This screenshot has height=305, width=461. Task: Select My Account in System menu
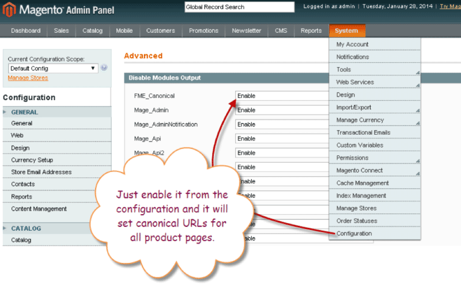[375, 44]
